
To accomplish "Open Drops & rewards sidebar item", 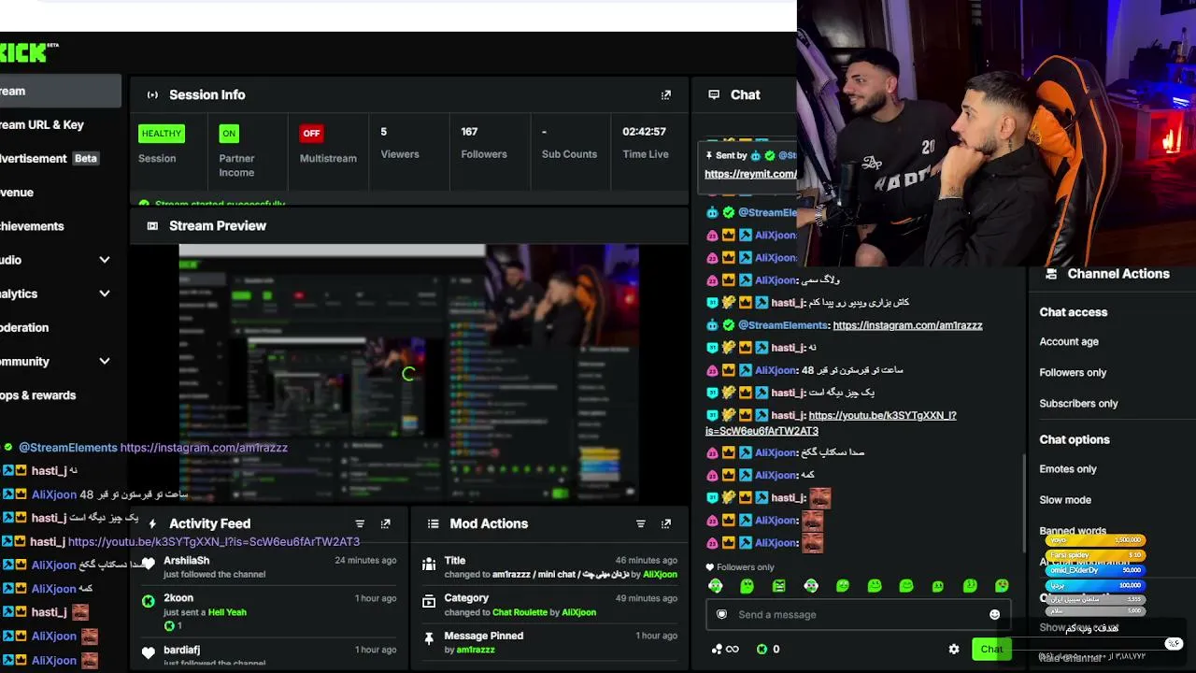I will [60, 394].
